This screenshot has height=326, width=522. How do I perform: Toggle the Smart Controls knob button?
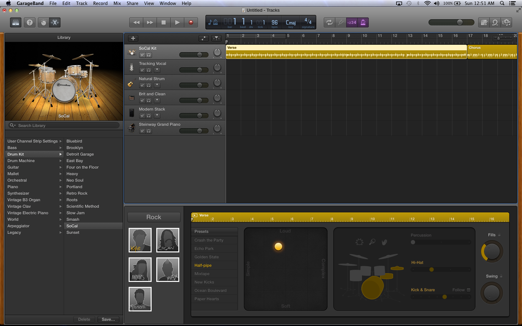point(43,22)
